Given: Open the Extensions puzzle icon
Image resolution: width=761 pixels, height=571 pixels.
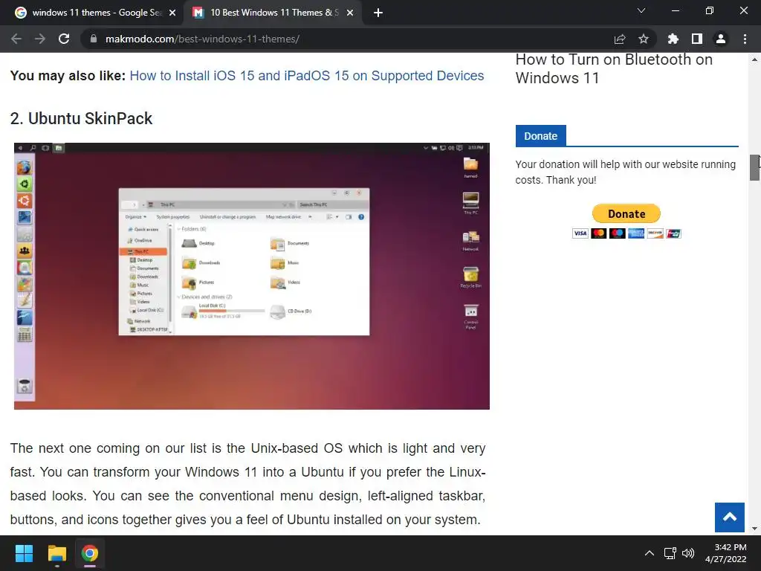Looking at the screenshot, I should pos(673,39).
